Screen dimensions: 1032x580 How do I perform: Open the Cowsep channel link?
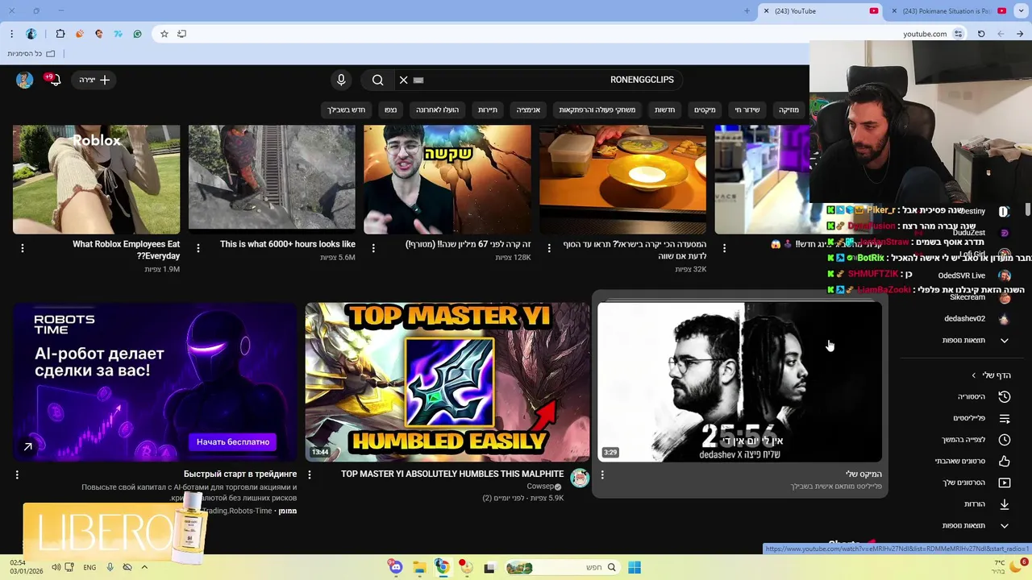(540, 487)
